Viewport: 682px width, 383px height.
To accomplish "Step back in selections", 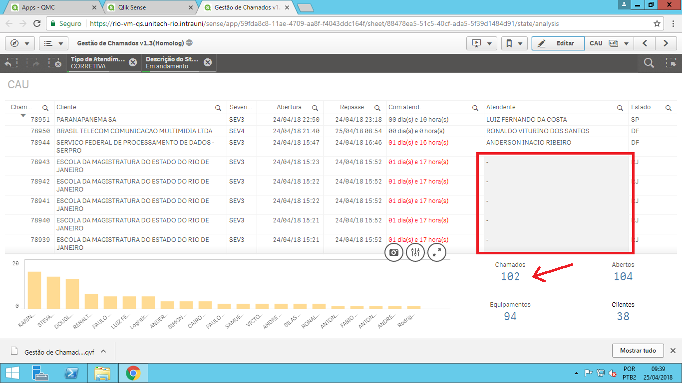I will click(11, 63).
